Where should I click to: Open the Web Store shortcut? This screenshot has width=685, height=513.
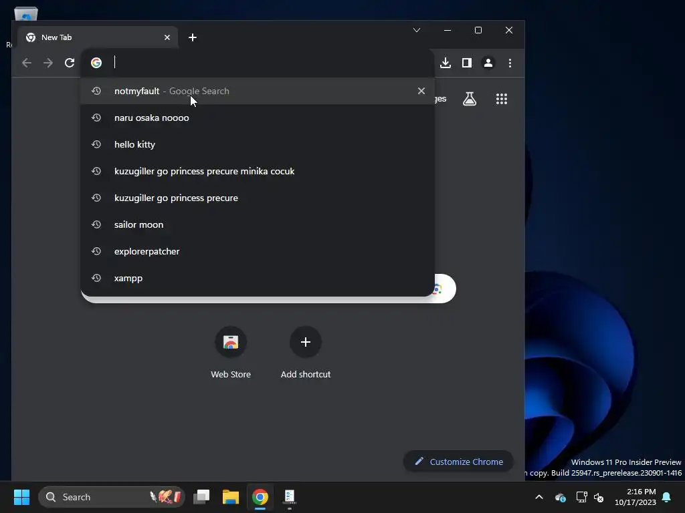click(231, 353)
